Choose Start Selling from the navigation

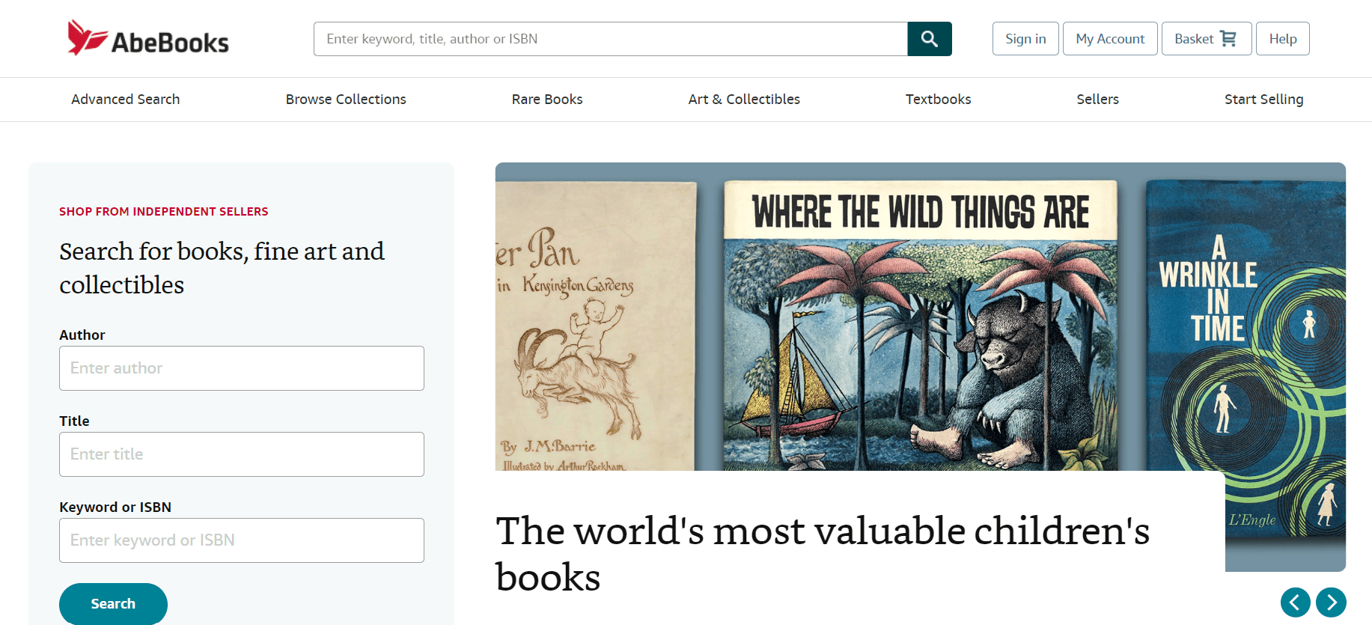[1263, 99]
